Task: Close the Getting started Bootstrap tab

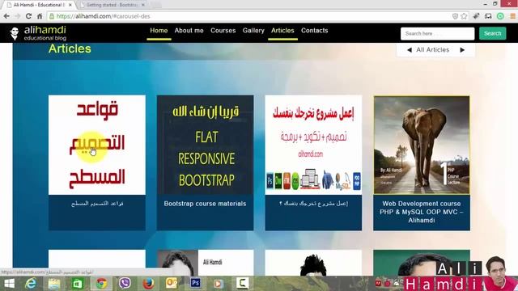Action: (143, 5)
